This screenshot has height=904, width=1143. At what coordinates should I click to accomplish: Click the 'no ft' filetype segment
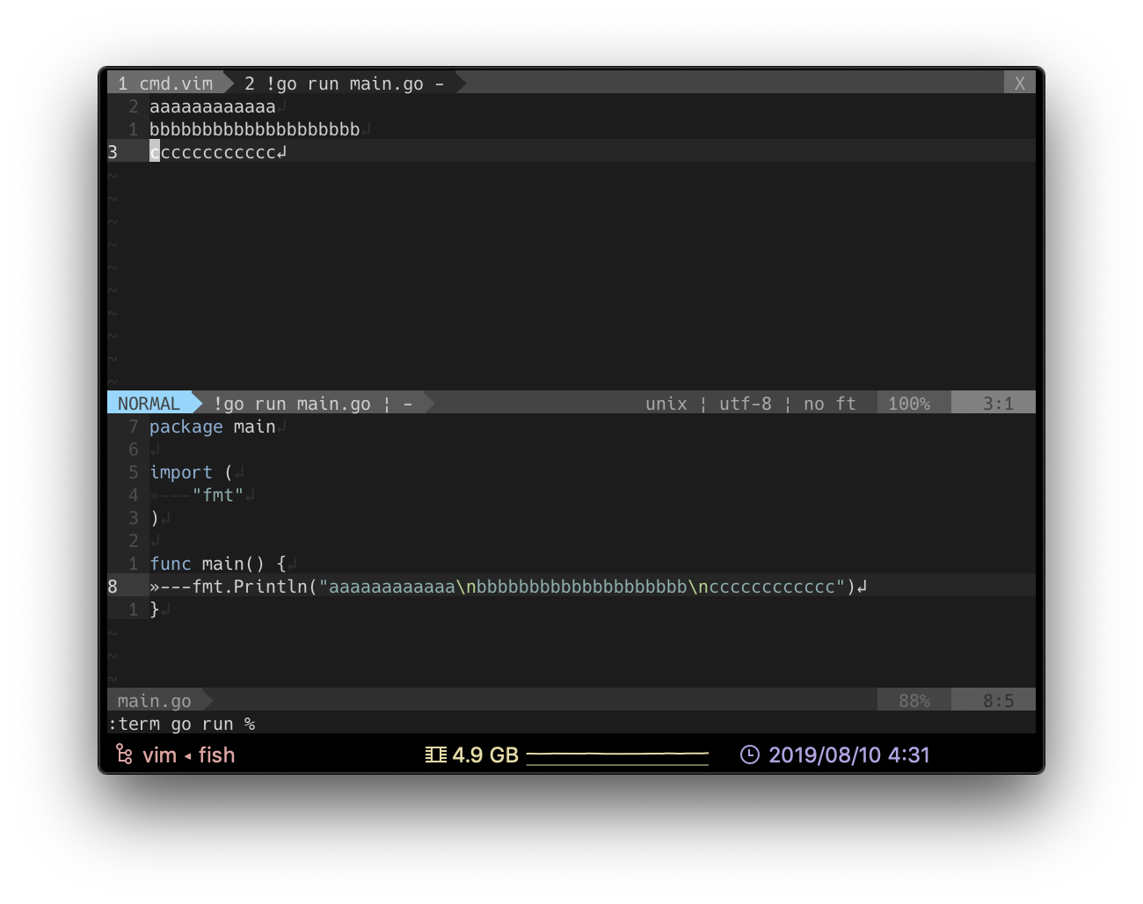tap(827, 403)
